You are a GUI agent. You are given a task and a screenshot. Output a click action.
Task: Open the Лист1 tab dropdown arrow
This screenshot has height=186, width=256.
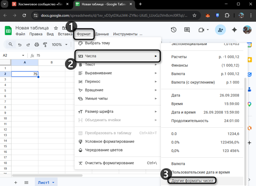click(x=53, y=183)
